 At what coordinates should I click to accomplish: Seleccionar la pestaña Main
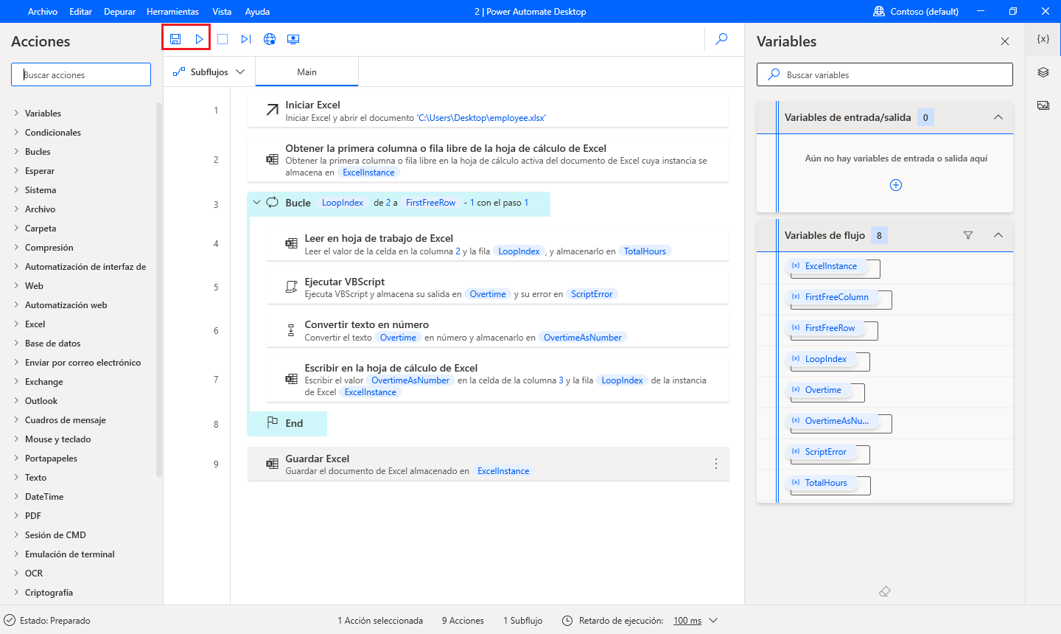(x=307, y=72)
